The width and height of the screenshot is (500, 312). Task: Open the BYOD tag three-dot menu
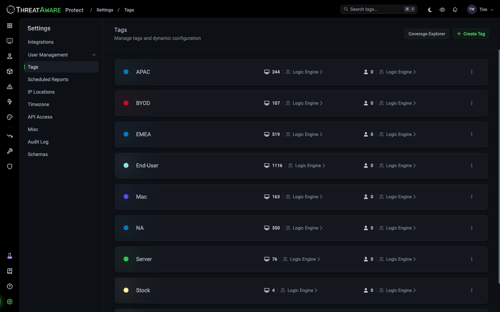(472, 103)
